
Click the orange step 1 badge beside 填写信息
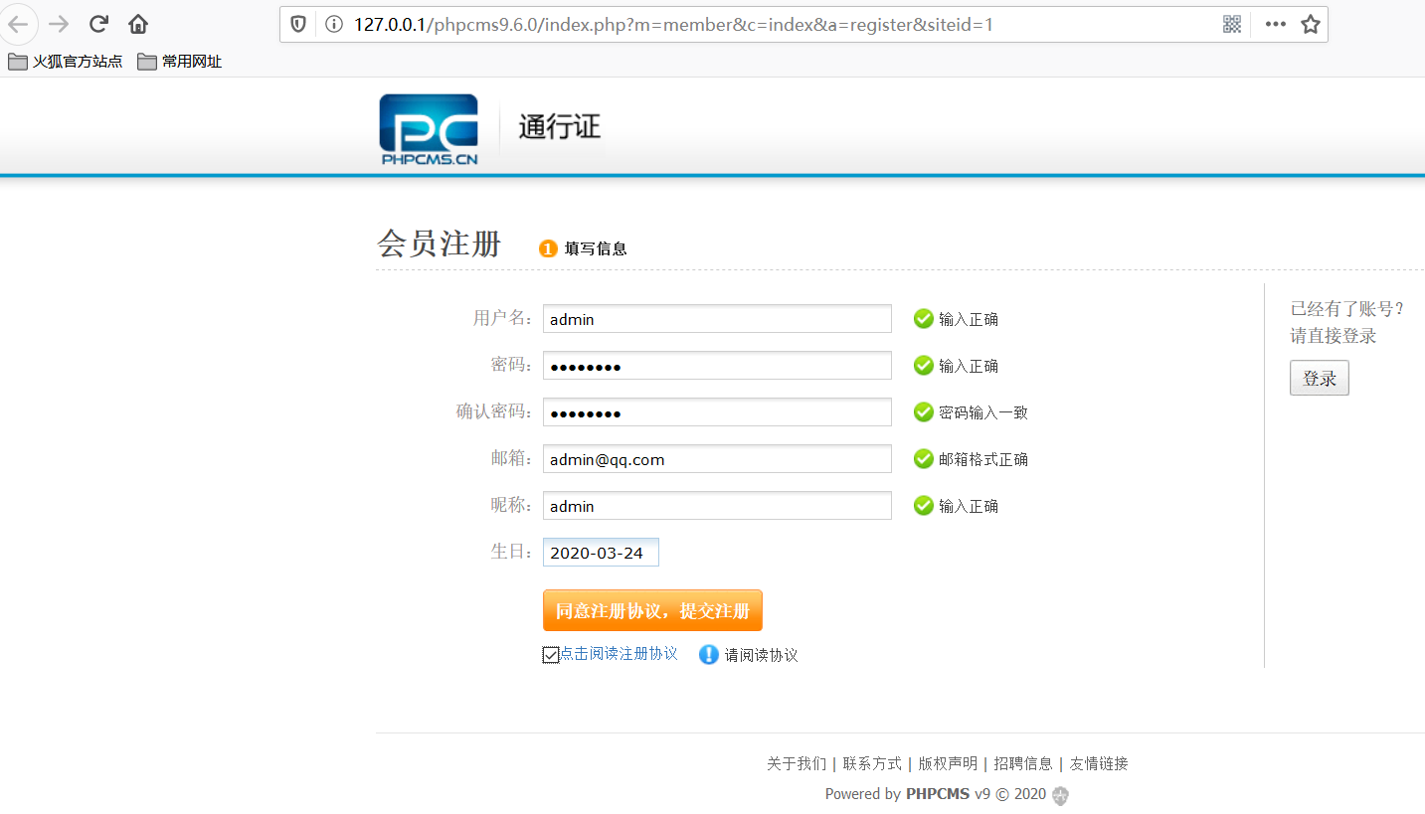(548, 248)
